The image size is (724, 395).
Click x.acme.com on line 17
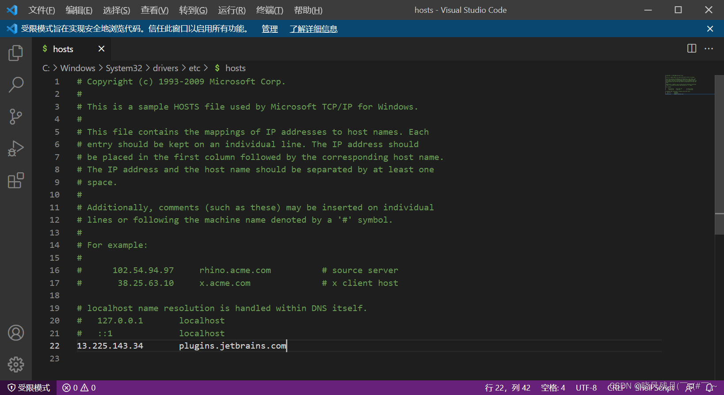coord(225,283)
